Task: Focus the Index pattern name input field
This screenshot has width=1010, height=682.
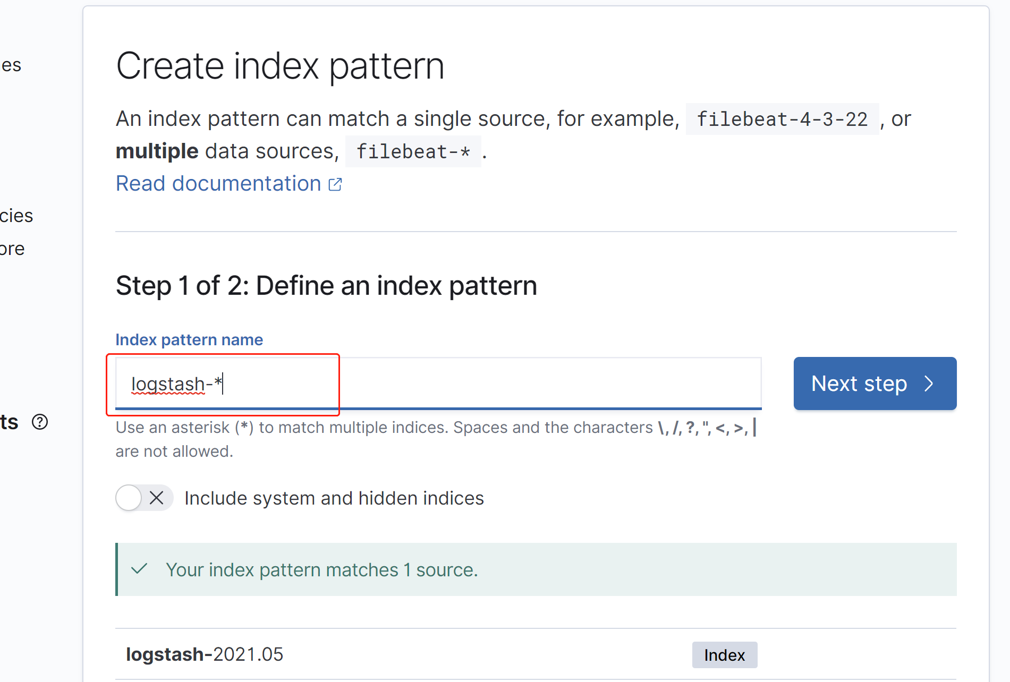Action: coord(438,383)
